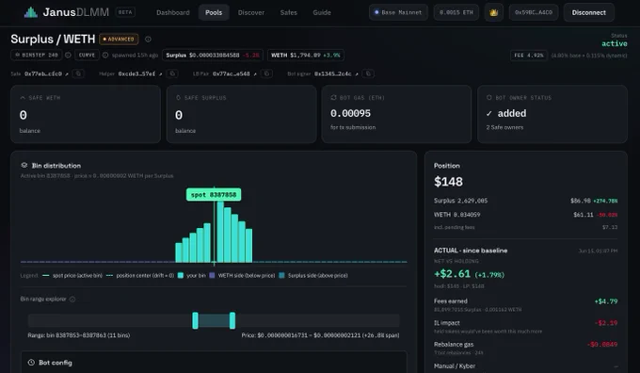Click the Helper address 0xcde3...57ef text
This screenshot has width=640, height=373.
click(136, 74)
